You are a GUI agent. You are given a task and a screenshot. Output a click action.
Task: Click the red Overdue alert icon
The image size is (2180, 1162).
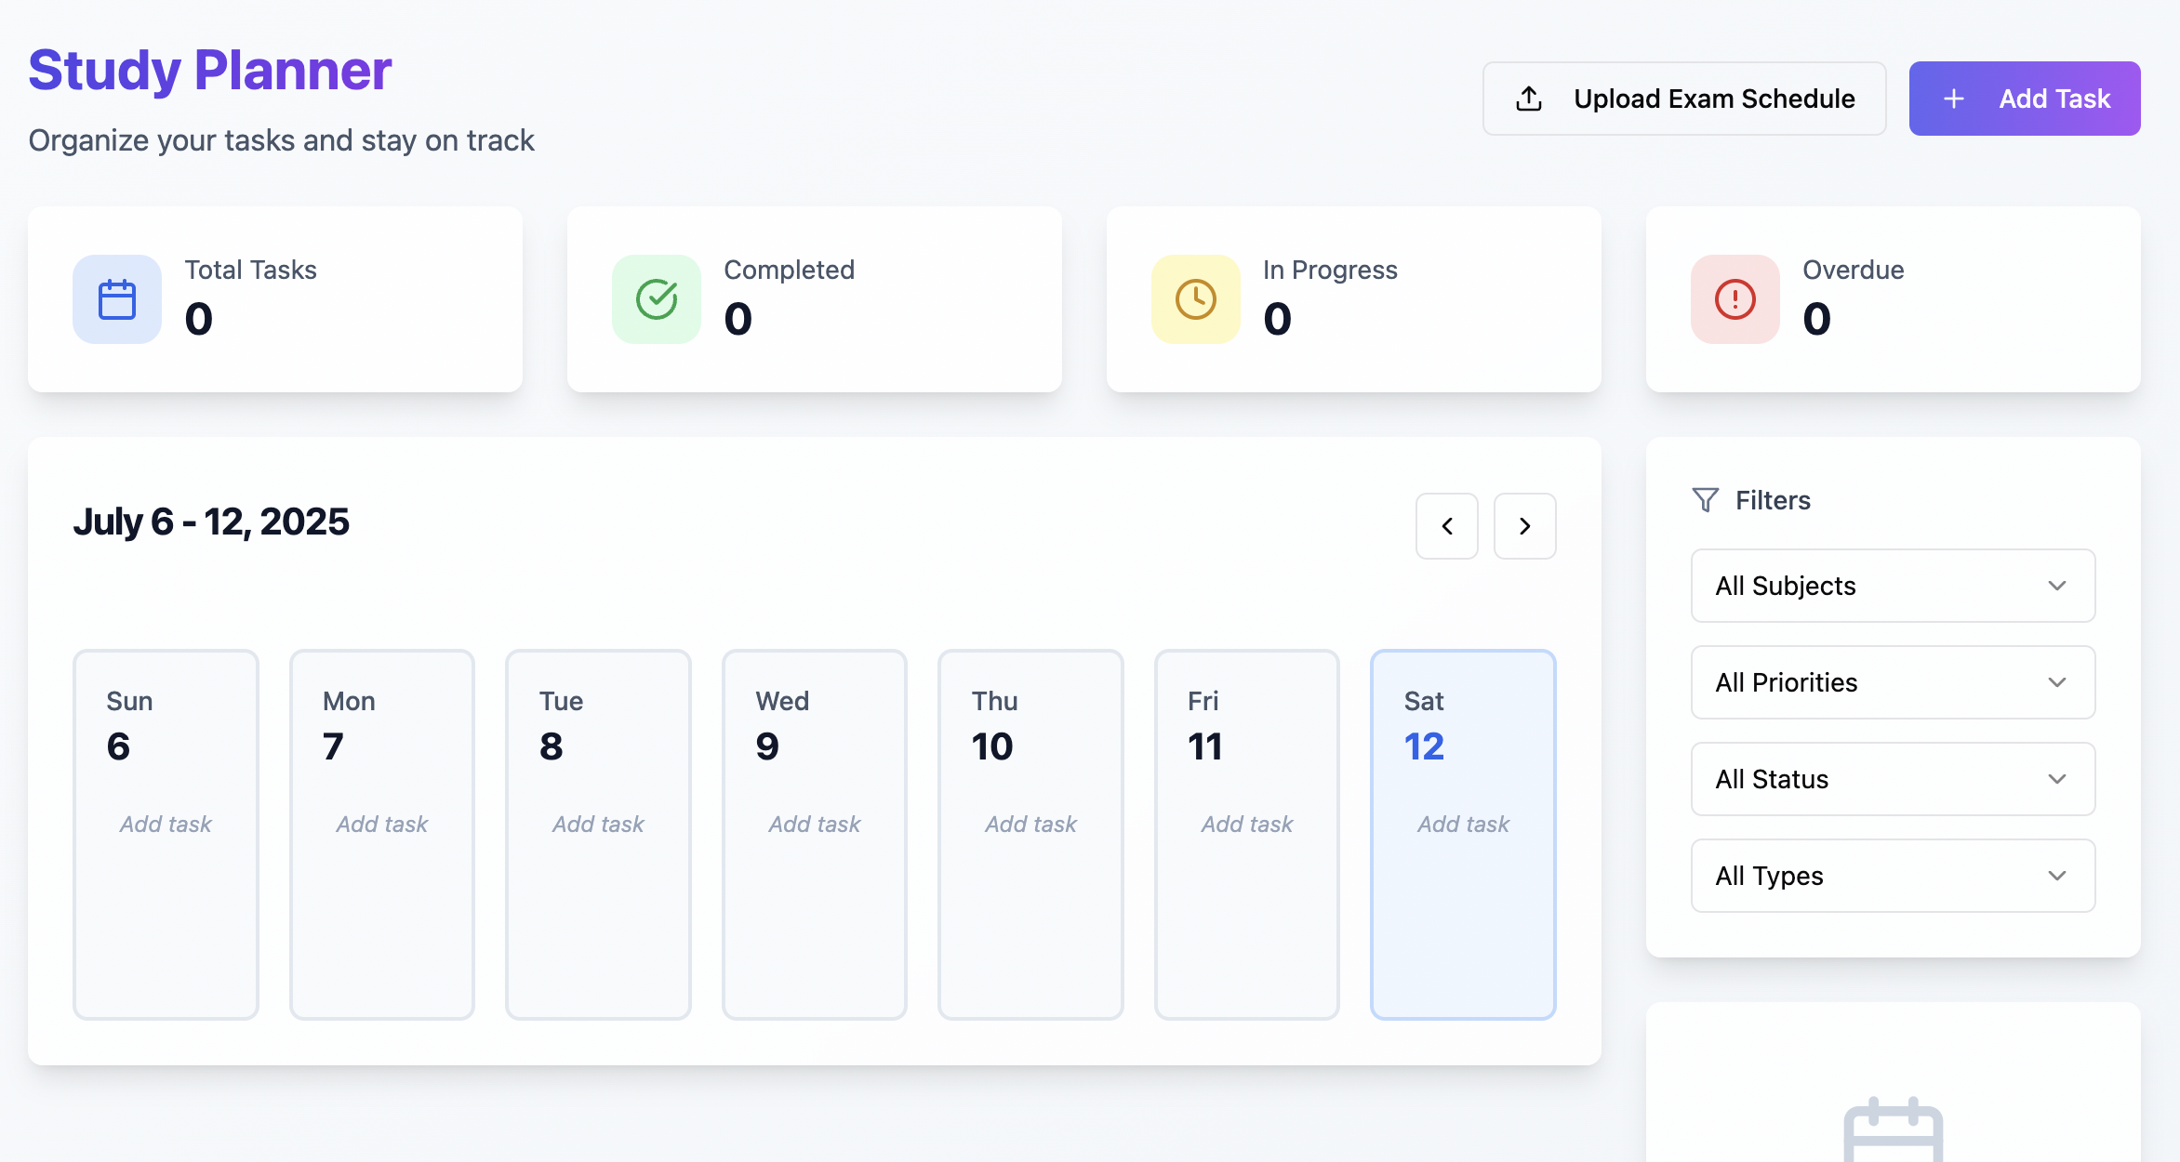coord(1735,299)
